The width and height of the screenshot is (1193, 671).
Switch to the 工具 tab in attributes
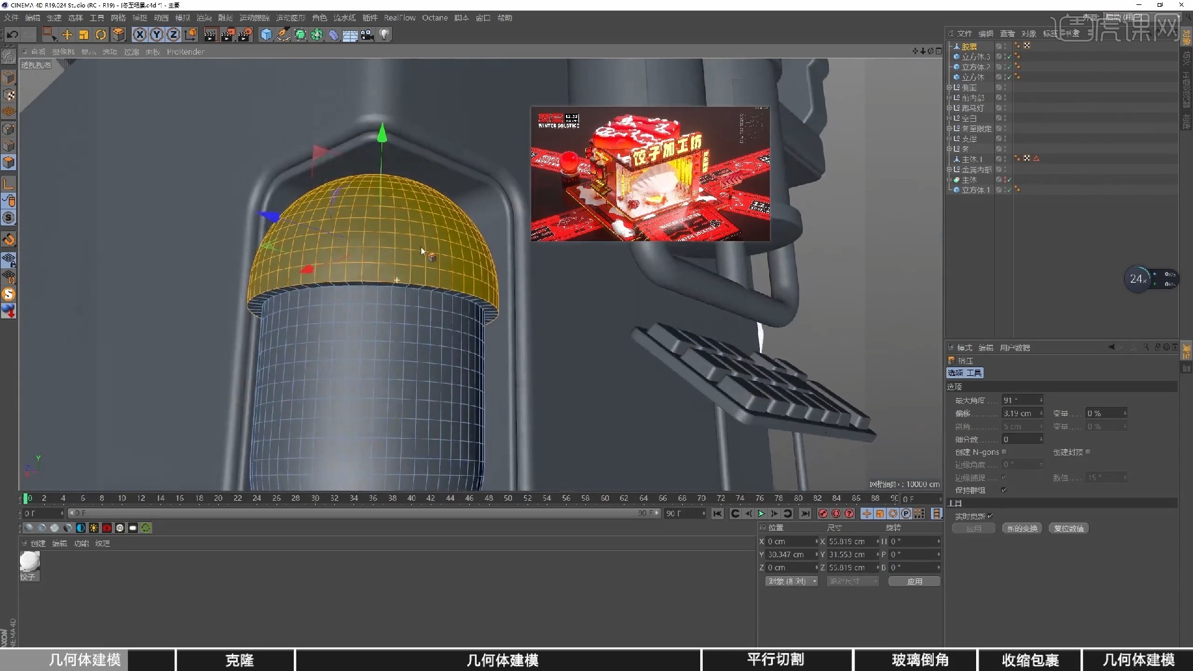coord(974,373)
